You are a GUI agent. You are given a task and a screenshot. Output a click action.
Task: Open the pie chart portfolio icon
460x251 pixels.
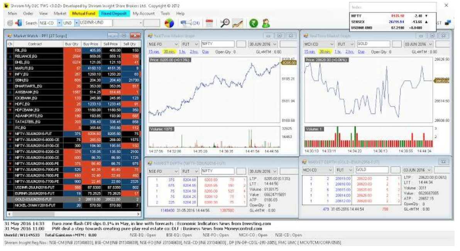(x=169, y=23)
